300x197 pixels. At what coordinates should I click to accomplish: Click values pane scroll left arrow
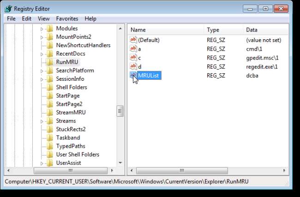(x=132, y=170)
